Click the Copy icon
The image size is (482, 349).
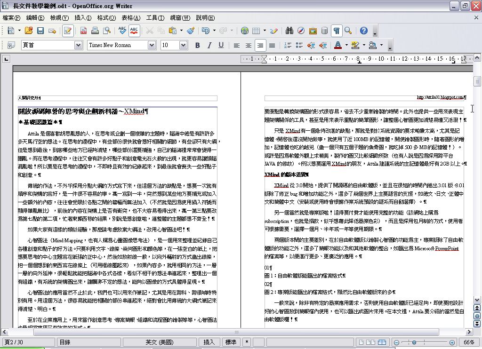pos(161,31)
